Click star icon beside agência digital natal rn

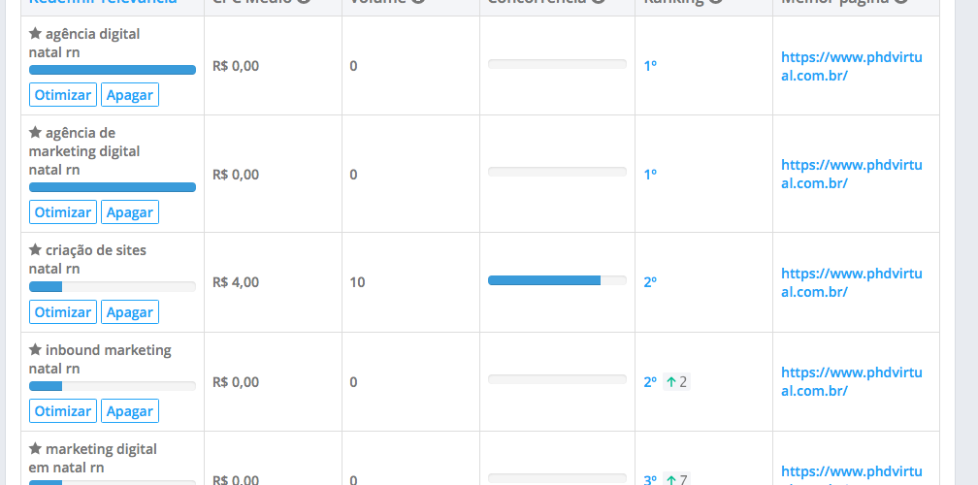[x=35, y=33]
